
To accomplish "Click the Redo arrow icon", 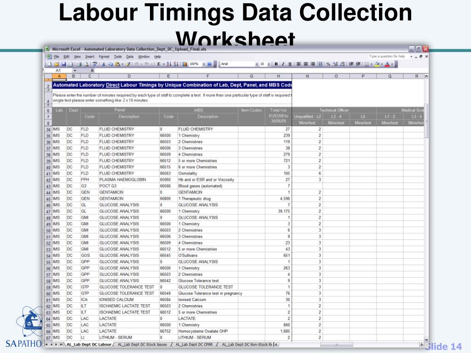I will (x=147, y=64).
